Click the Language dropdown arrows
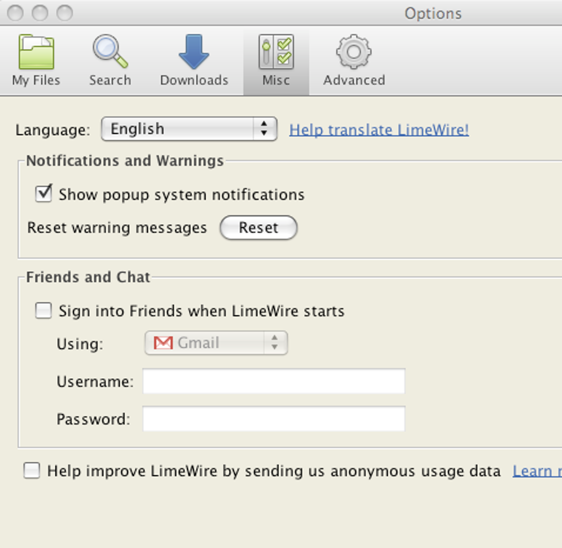Image resolution: width=562 pixels, height=548 pixels. 264,129
